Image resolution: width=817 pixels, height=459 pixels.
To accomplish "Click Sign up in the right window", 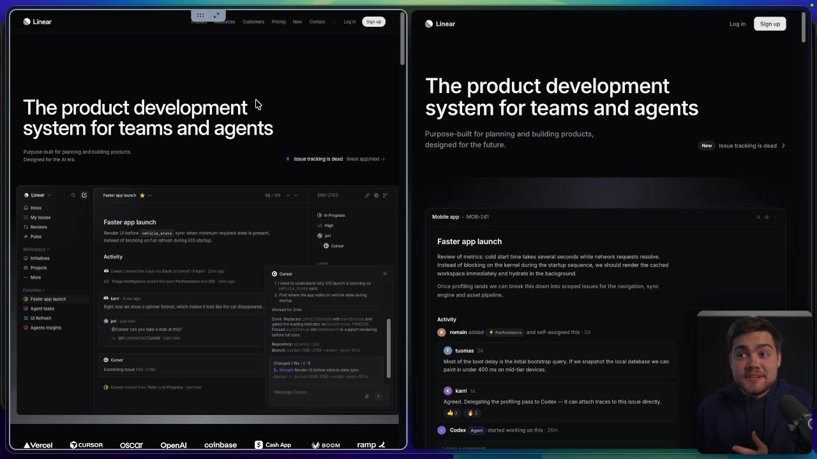I will point(770,24).
